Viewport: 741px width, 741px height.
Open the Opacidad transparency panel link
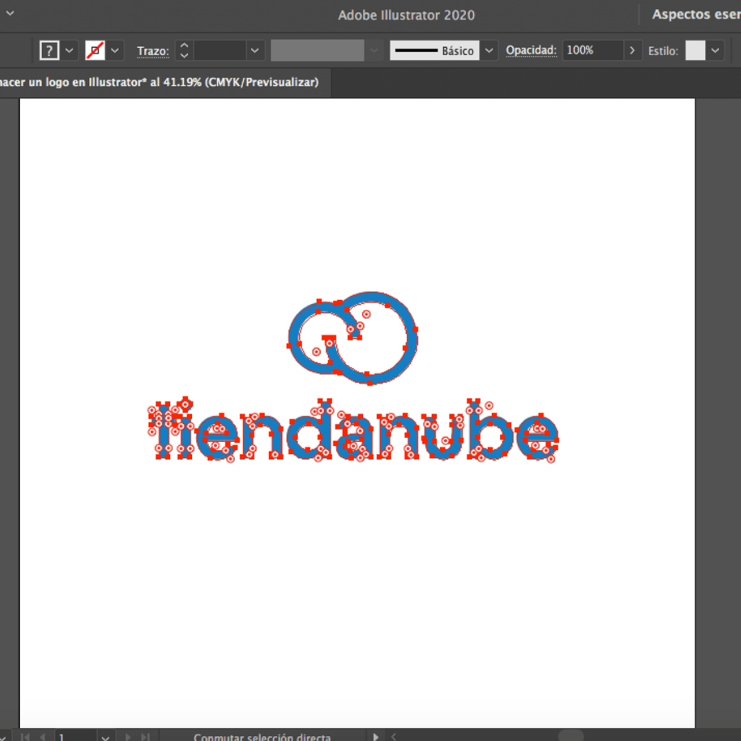[531, 51]
